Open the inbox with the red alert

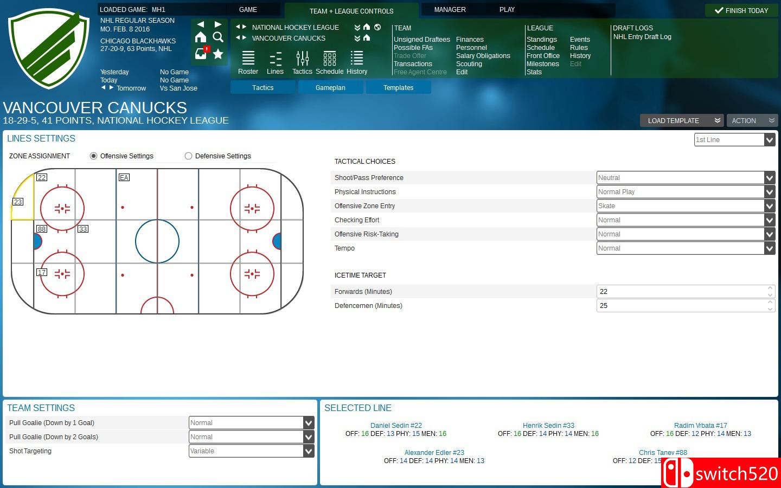pos(201,53)
